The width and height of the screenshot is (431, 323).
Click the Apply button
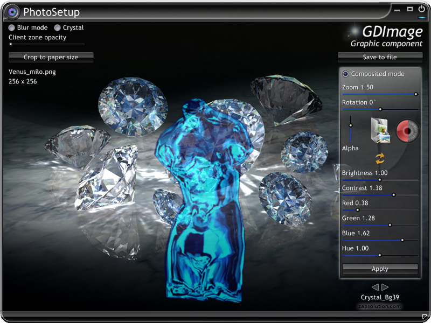(x=380, y=269)
